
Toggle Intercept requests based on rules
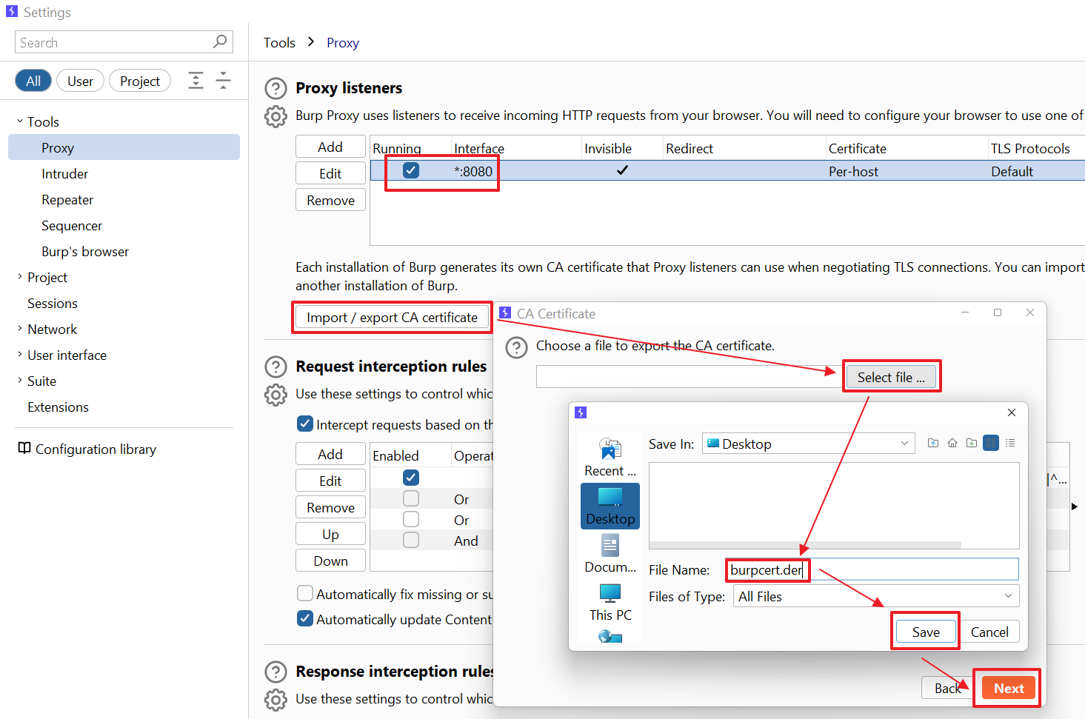tap(304, 424)
